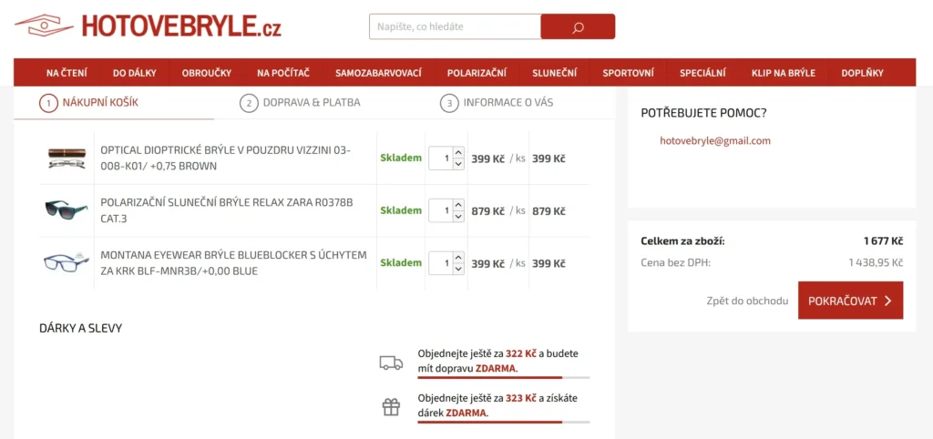Click the 322 Kč free shipping amount
Image resolution: width=933 pixels, height=439 pixels.
coord(521,353)
